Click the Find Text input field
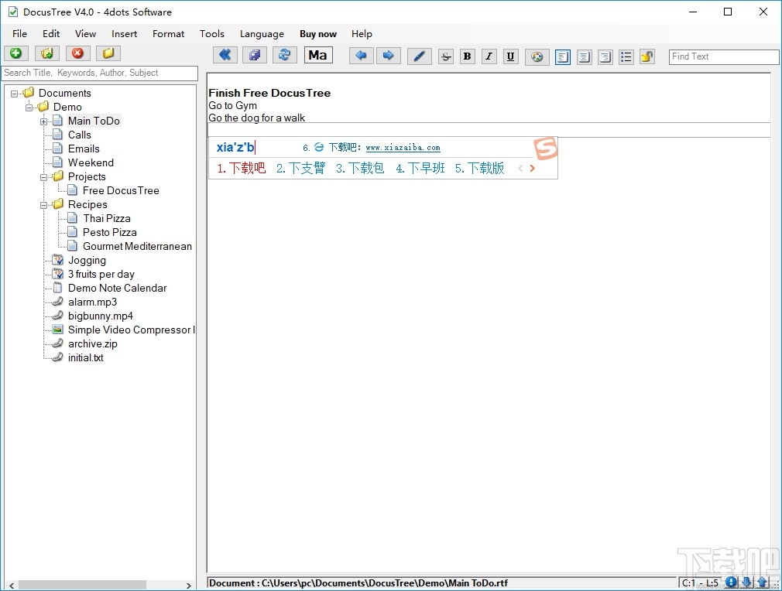Viewport: 782px width, 591px height. pos(723,56)
